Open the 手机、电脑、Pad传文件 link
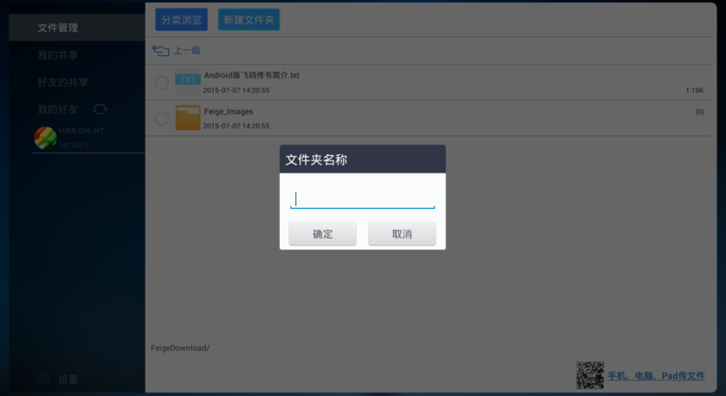This screenshot has width=726, height=396. tap(656, 375)
